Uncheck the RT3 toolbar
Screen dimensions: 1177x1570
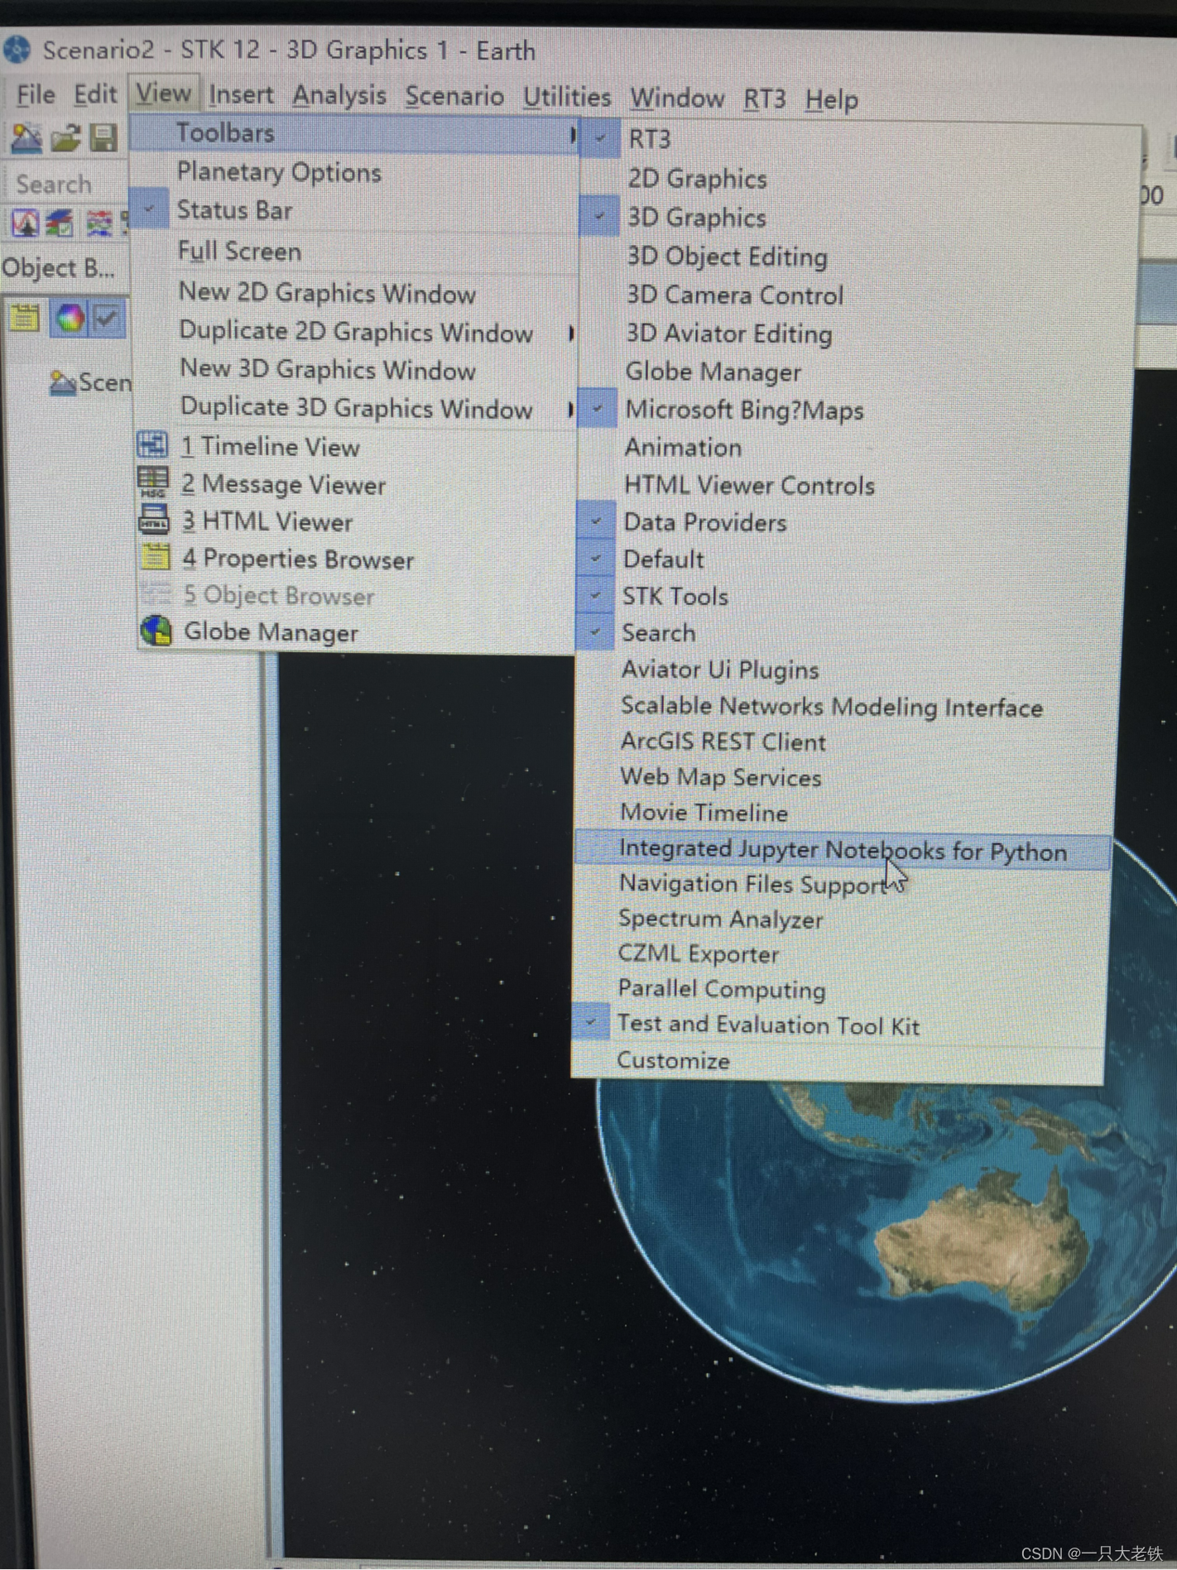[x=600, y=138]
